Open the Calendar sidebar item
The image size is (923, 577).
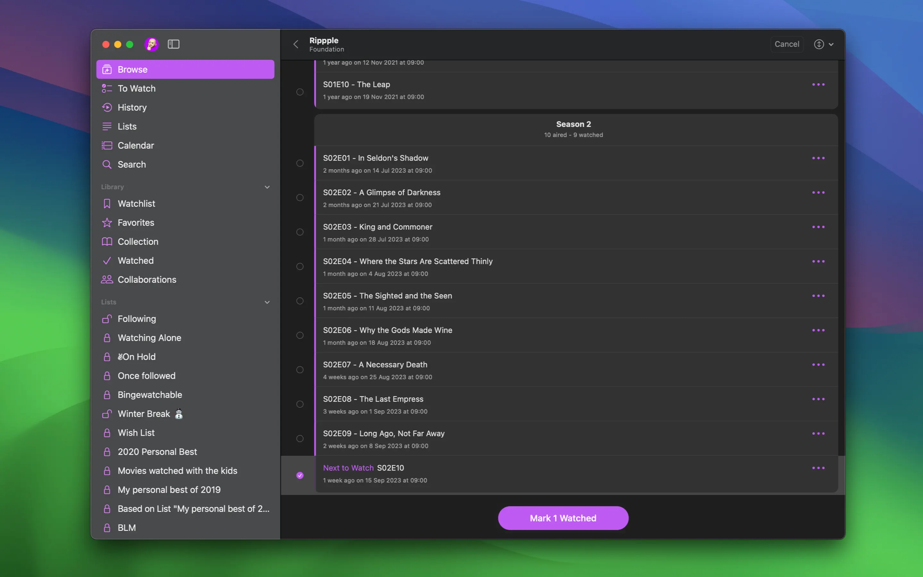coord(135,146)
